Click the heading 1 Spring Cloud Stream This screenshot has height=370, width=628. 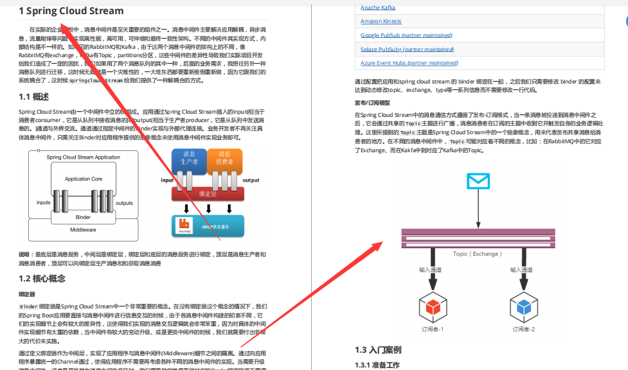tap(71, 11)
